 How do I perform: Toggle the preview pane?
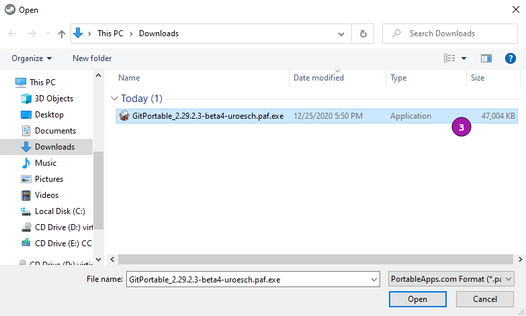coord(486,58)
